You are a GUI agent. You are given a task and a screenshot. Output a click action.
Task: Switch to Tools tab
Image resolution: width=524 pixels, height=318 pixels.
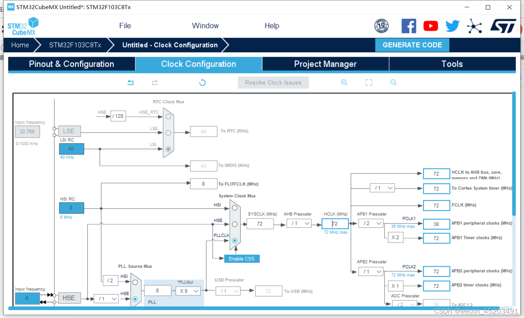(x=452, y=64)
